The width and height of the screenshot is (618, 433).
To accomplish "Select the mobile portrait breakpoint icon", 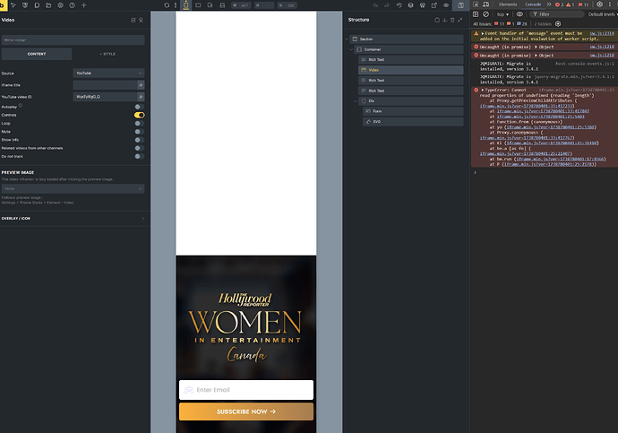I will click(186, 5).
